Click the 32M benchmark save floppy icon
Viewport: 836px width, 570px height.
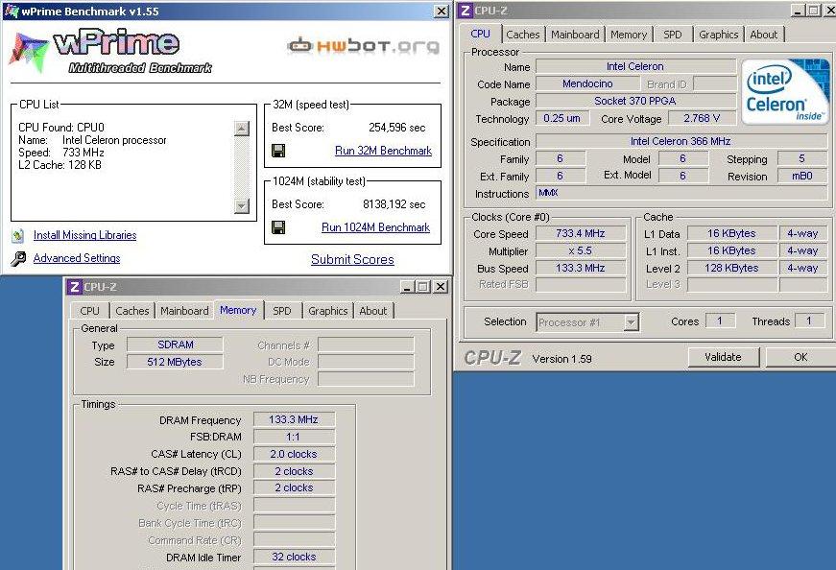[x=278, y=151]
